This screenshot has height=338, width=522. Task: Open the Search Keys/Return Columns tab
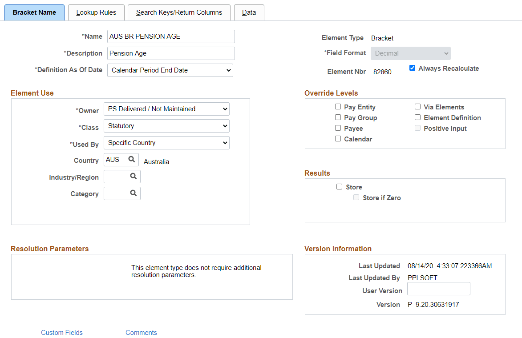pos(179,12)
